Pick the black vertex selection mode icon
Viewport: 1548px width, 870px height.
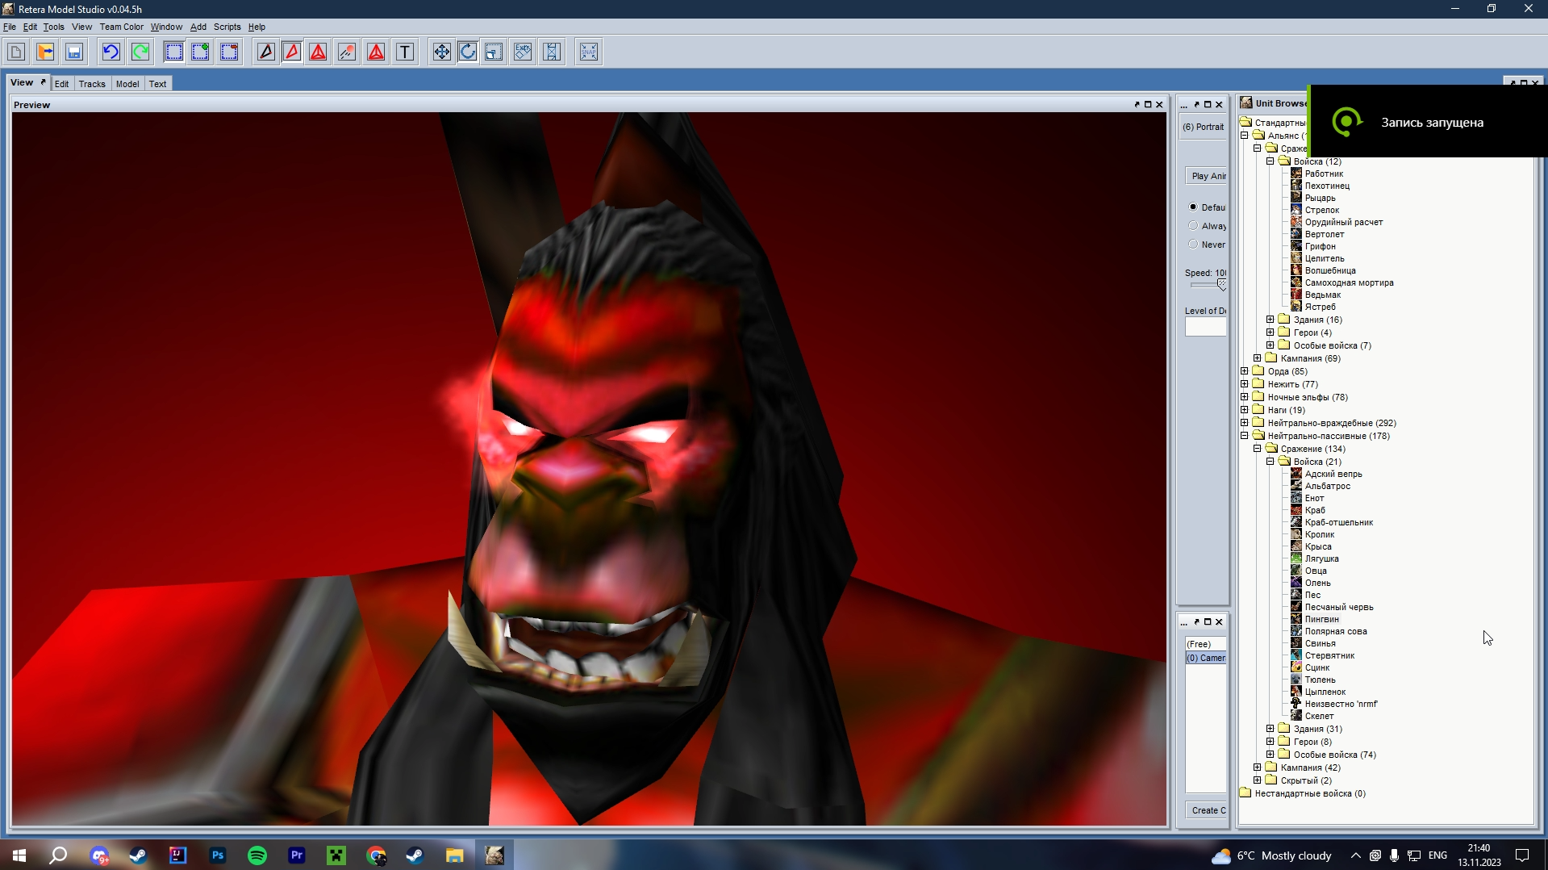265,52
